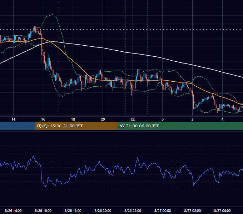Screen dimensions: 243x214
Task: Click the 4 hour label on price chart axis
Action: pos(222,119)
